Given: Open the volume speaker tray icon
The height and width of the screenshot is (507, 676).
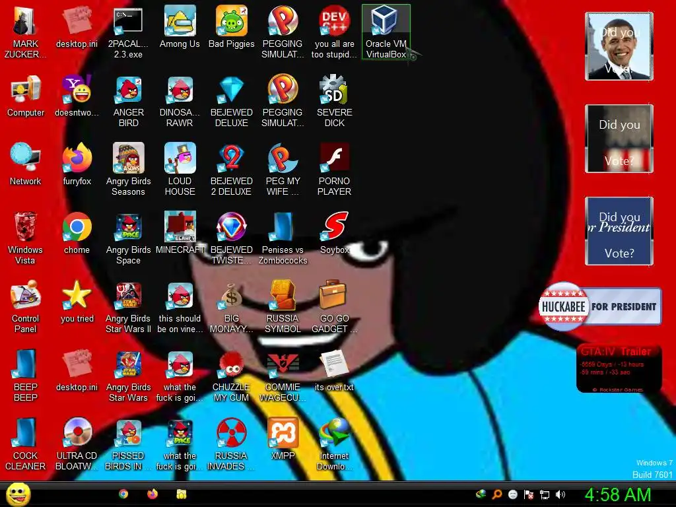Looking at the screenshot, I should pos(560,494).
